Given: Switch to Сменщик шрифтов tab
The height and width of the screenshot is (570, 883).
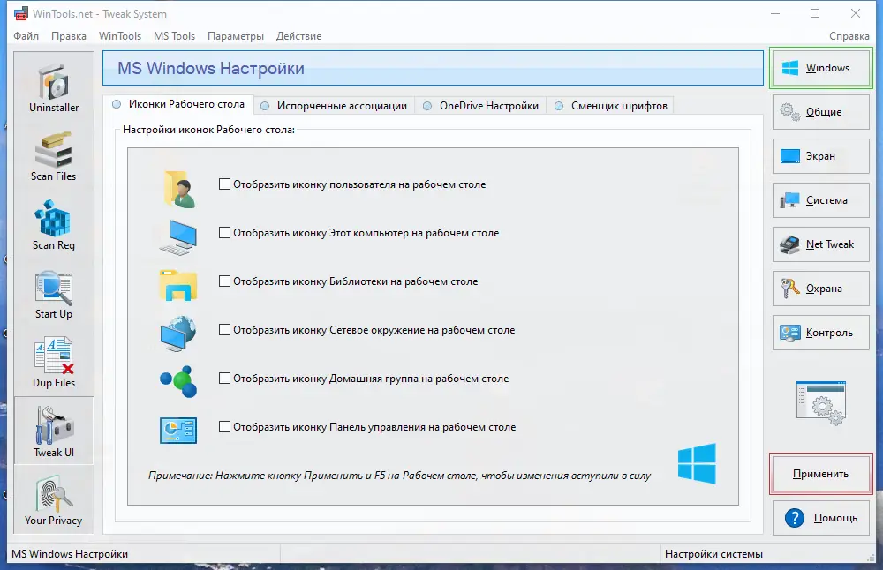Looking at the screenshot, I should [x=610, y=106].
